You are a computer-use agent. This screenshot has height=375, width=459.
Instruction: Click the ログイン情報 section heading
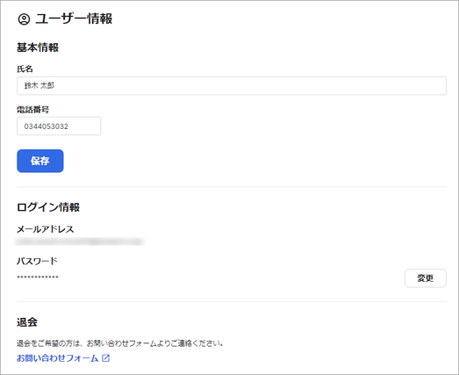[48, 207]
